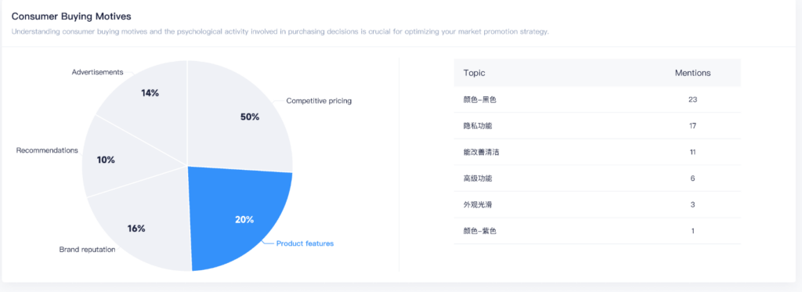Select the 高级功能 topic row
Screen dimensions: 802x292
pyautogui.click(x=597, y=178)
